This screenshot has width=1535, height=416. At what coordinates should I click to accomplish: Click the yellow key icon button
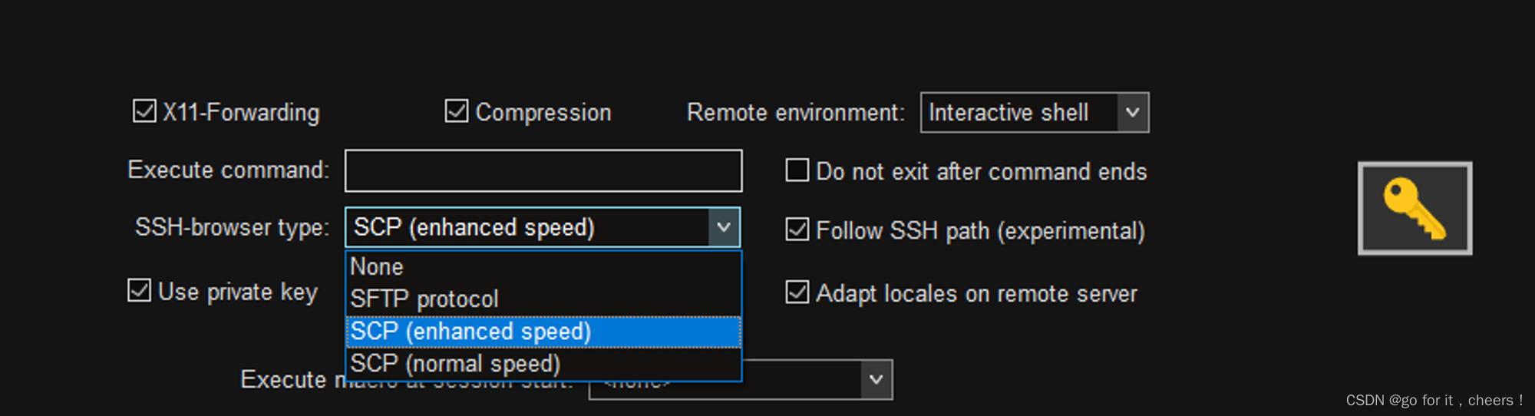coord(1415,208)
